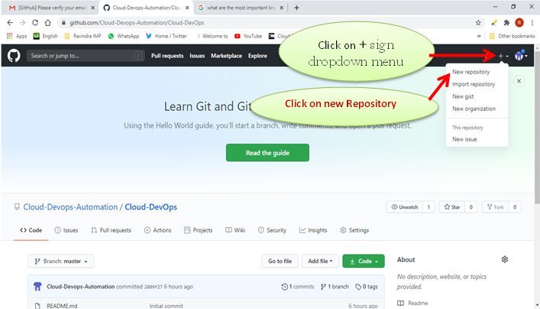This screenshot has height=309, width=540.
Task: Star the repository
Action: point(452,207)
